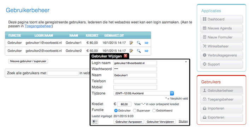Click the Nieuwe gebruiker / superuser button
The height and width of the screenshot is (131, 250).
(x=28, y=61)
